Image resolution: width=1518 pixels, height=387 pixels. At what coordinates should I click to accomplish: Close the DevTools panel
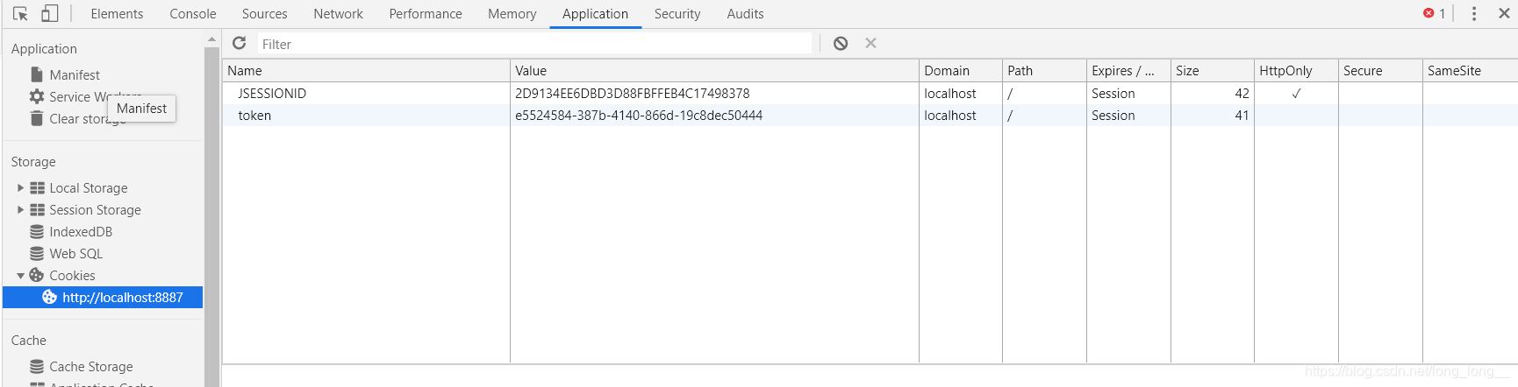(1504, 13)
